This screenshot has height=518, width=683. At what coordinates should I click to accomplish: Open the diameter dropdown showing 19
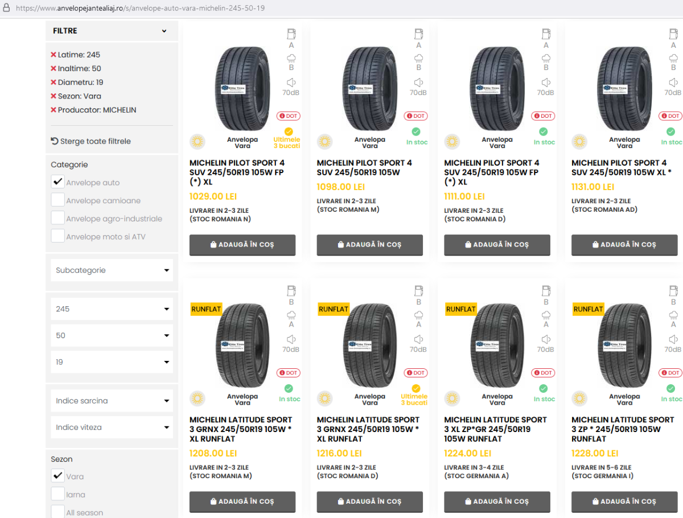tap(112, 362)
